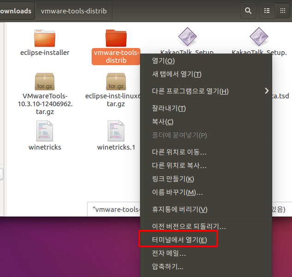This screenshot has height=277, width=292.
Task: Choose 새 탭에서 열기(T) menu entry
Action: tap(206, 74)
